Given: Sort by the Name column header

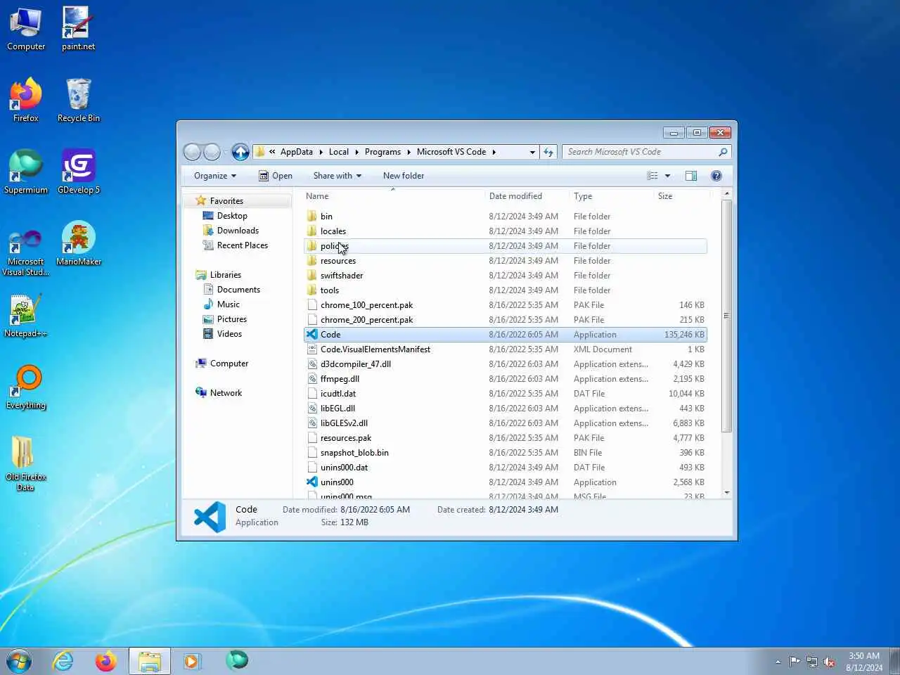Looking at the screenshot, I should pyautogui.click(x=392, y=196).
